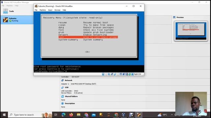Open Microsoft Edge from the taskbar
211x118 pixels.
[64, 115]
